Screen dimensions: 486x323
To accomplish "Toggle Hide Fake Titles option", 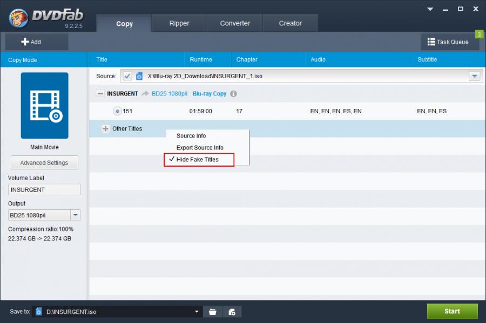I will [198, 160].
